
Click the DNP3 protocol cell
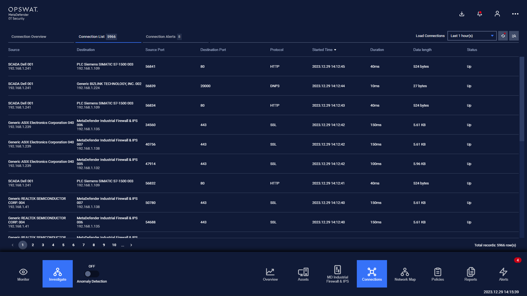pos(275,86)
